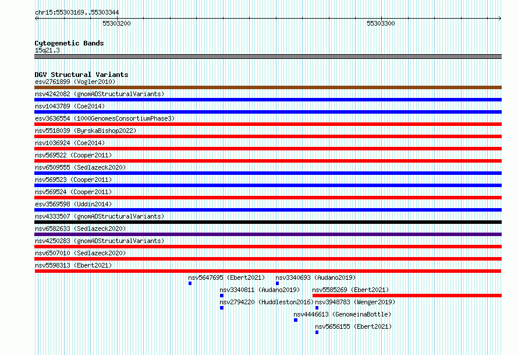This screenshot has height=355, width=518.
Task: Click the red nsv4250283 variant bar
Action: click(268, 247)
